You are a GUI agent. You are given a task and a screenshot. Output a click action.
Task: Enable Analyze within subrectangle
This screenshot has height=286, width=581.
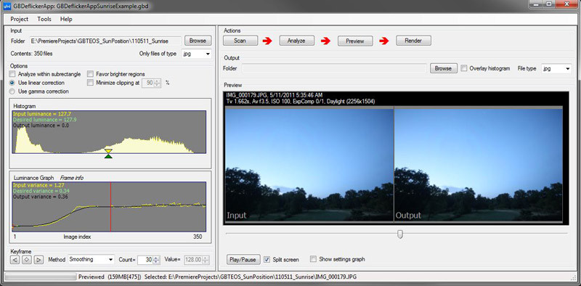(x=12, y=74)
